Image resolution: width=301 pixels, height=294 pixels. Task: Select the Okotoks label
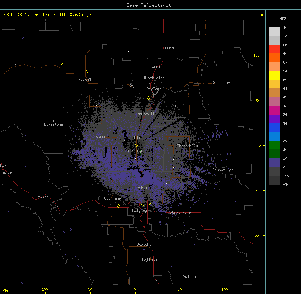click(144, 244)
